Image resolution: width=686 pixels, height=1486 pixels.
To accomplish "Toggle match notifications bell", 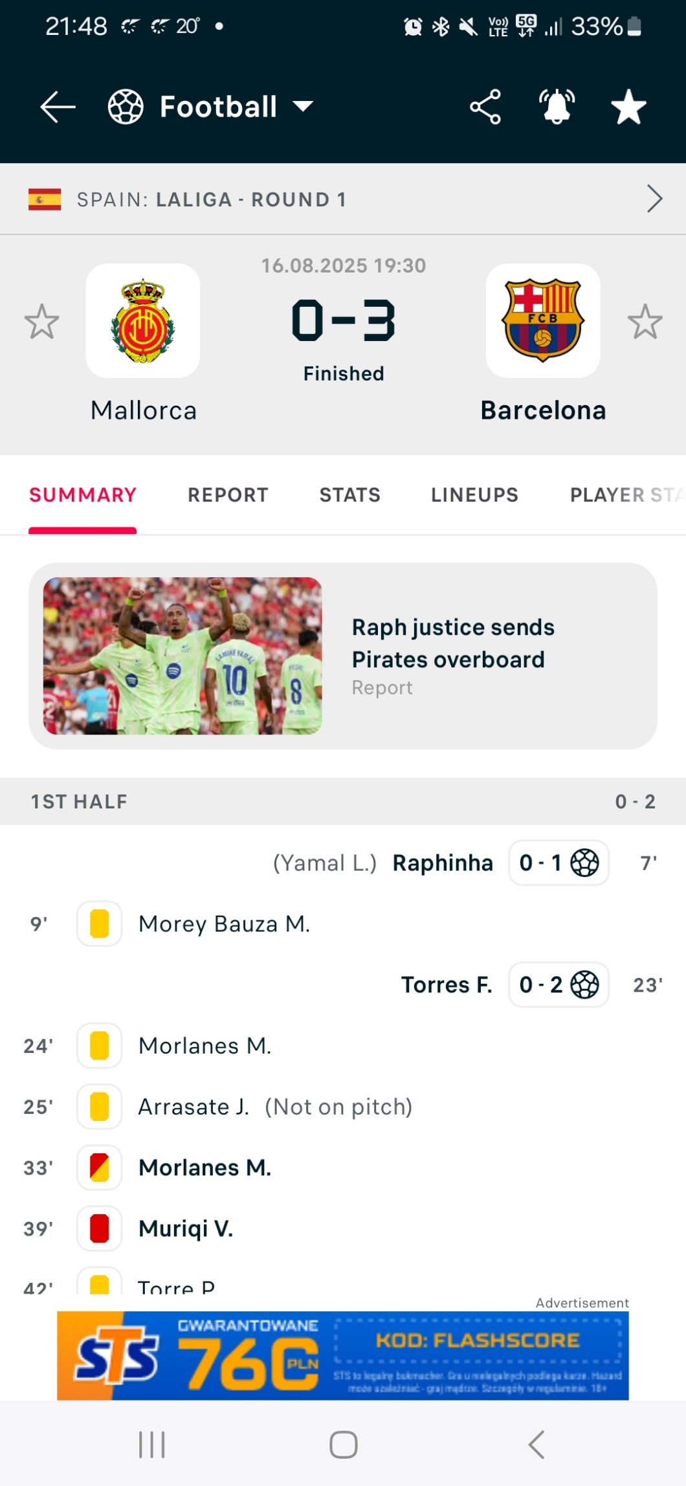I will tap(557, 107).
